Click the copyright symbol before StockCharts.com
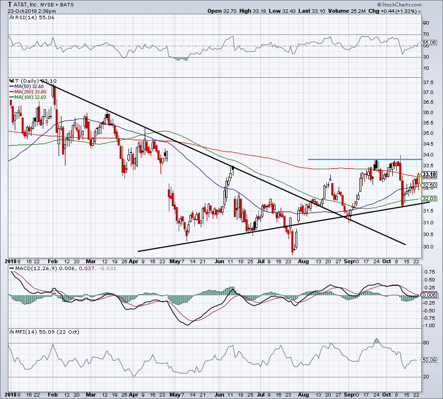 (x=379, y=4)
